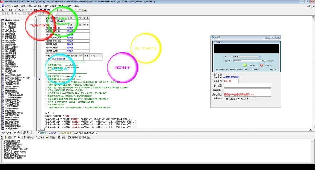Click red X exit icon in dialog
315x170 pixels.
pyautogui.click(x=261, y=65)
